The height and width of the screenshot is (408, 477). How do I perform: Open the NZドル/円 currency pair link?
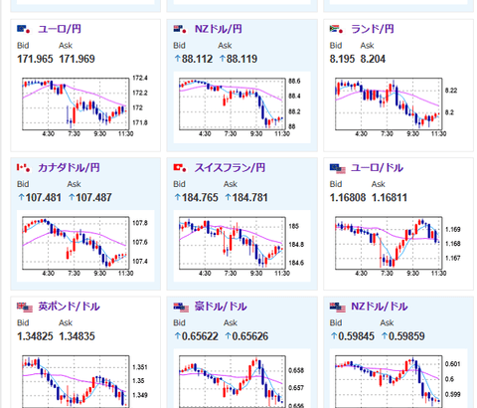[219, 29]
